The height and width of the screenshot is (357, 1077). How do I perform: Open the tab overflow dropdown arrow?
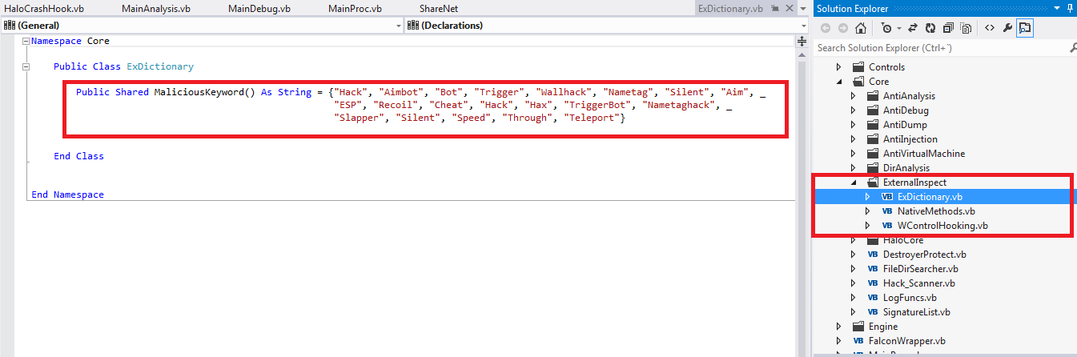point(802,8)
